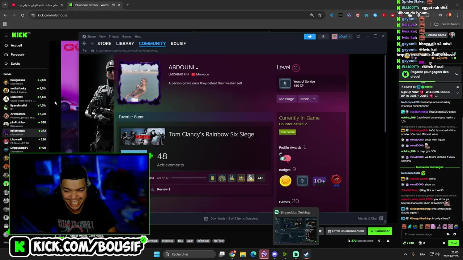Image resolution: width=463 pixels, height=260 pixels.
Task: Open Steam from taskbar
Action: 306,254
